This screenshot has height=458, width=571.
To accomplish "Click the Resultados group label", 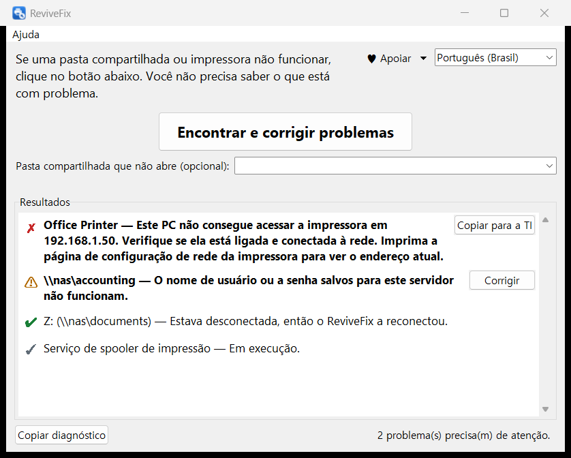I will point(45,202).
